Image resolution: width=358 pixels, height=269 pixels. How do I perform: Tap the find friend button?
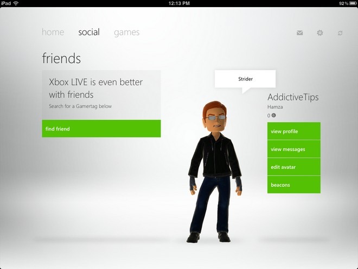101,129
